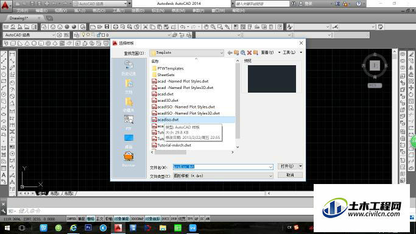Click the Photoshop icon in the Windows taskbar

coord(88,228)
